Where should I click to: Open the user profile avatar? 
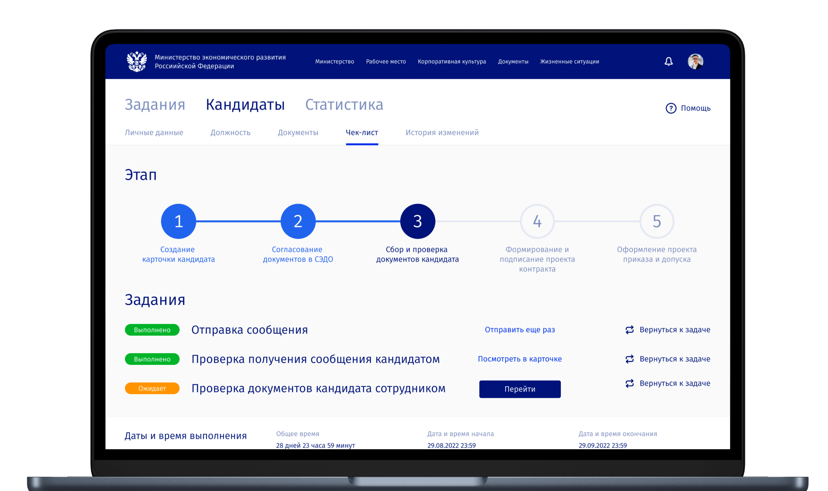tap(695, 61)
